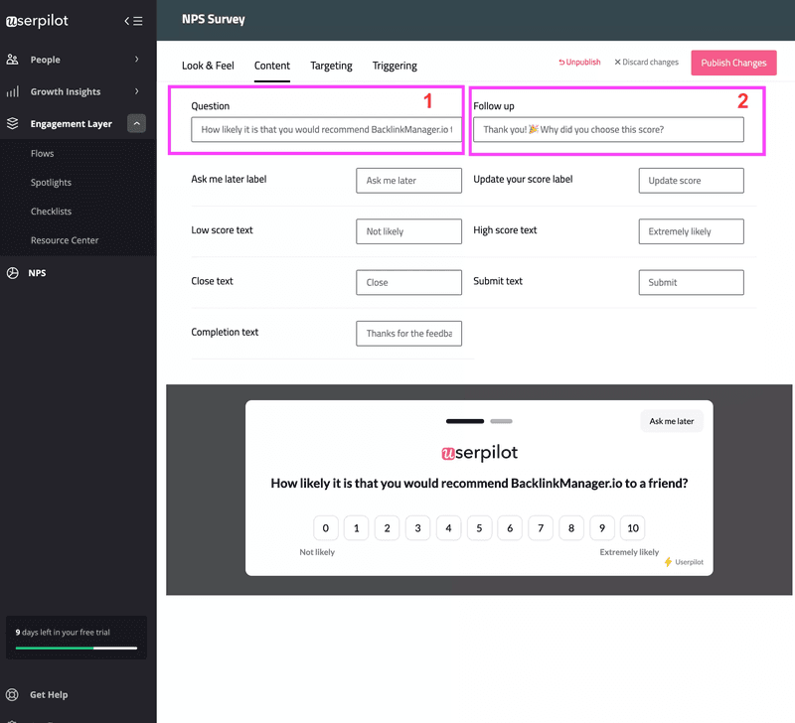Expand the People section chevron

[139, 59]
